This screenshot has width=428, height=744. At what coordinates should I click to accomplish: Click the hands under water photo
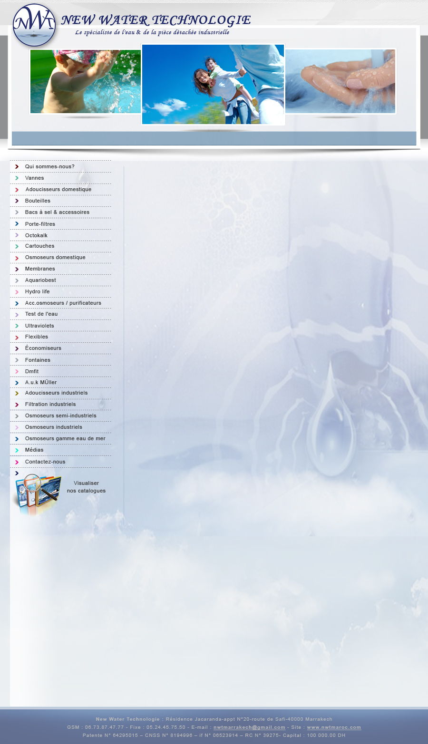(x=340, y=81)
